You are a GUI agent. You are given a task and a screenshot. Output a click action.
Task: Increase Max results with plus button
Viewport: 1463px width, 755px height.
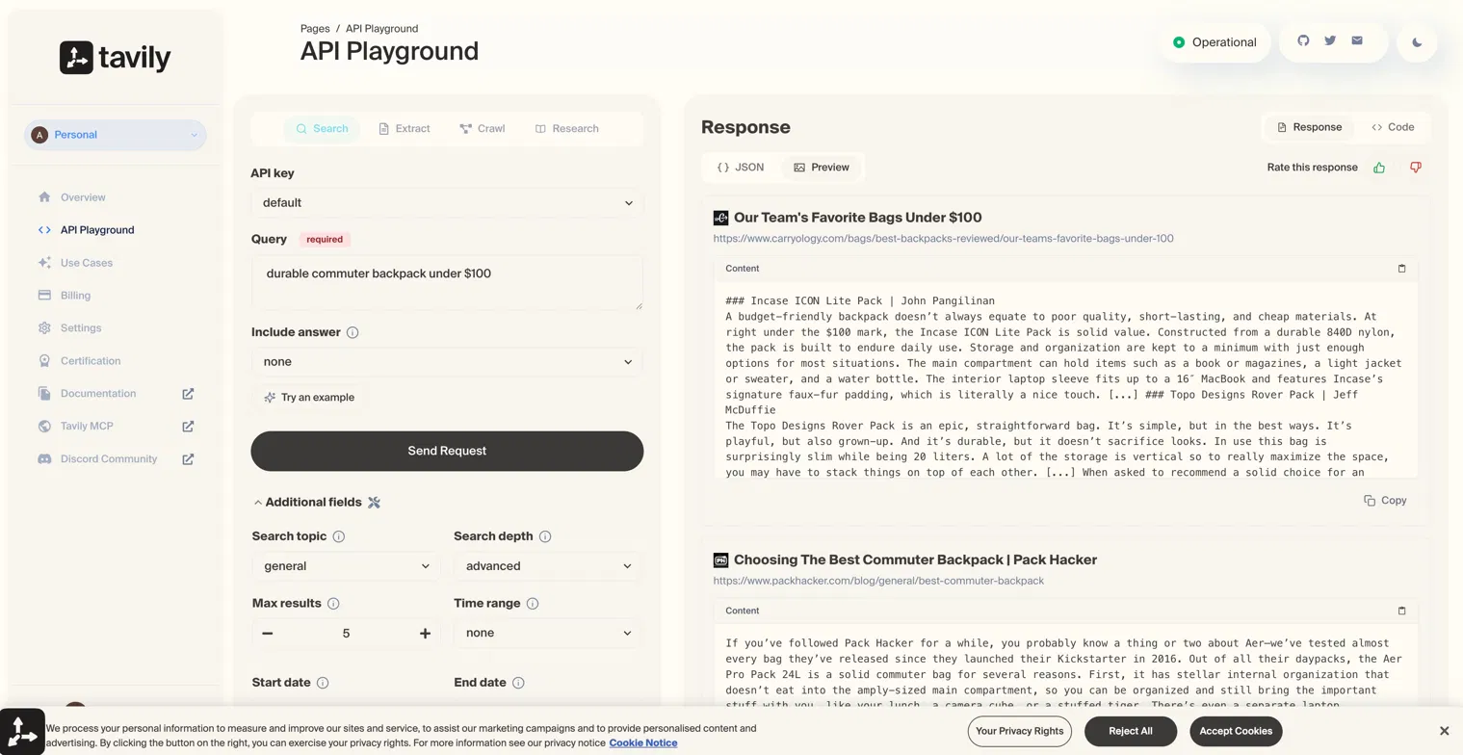[x=425, y=633]
